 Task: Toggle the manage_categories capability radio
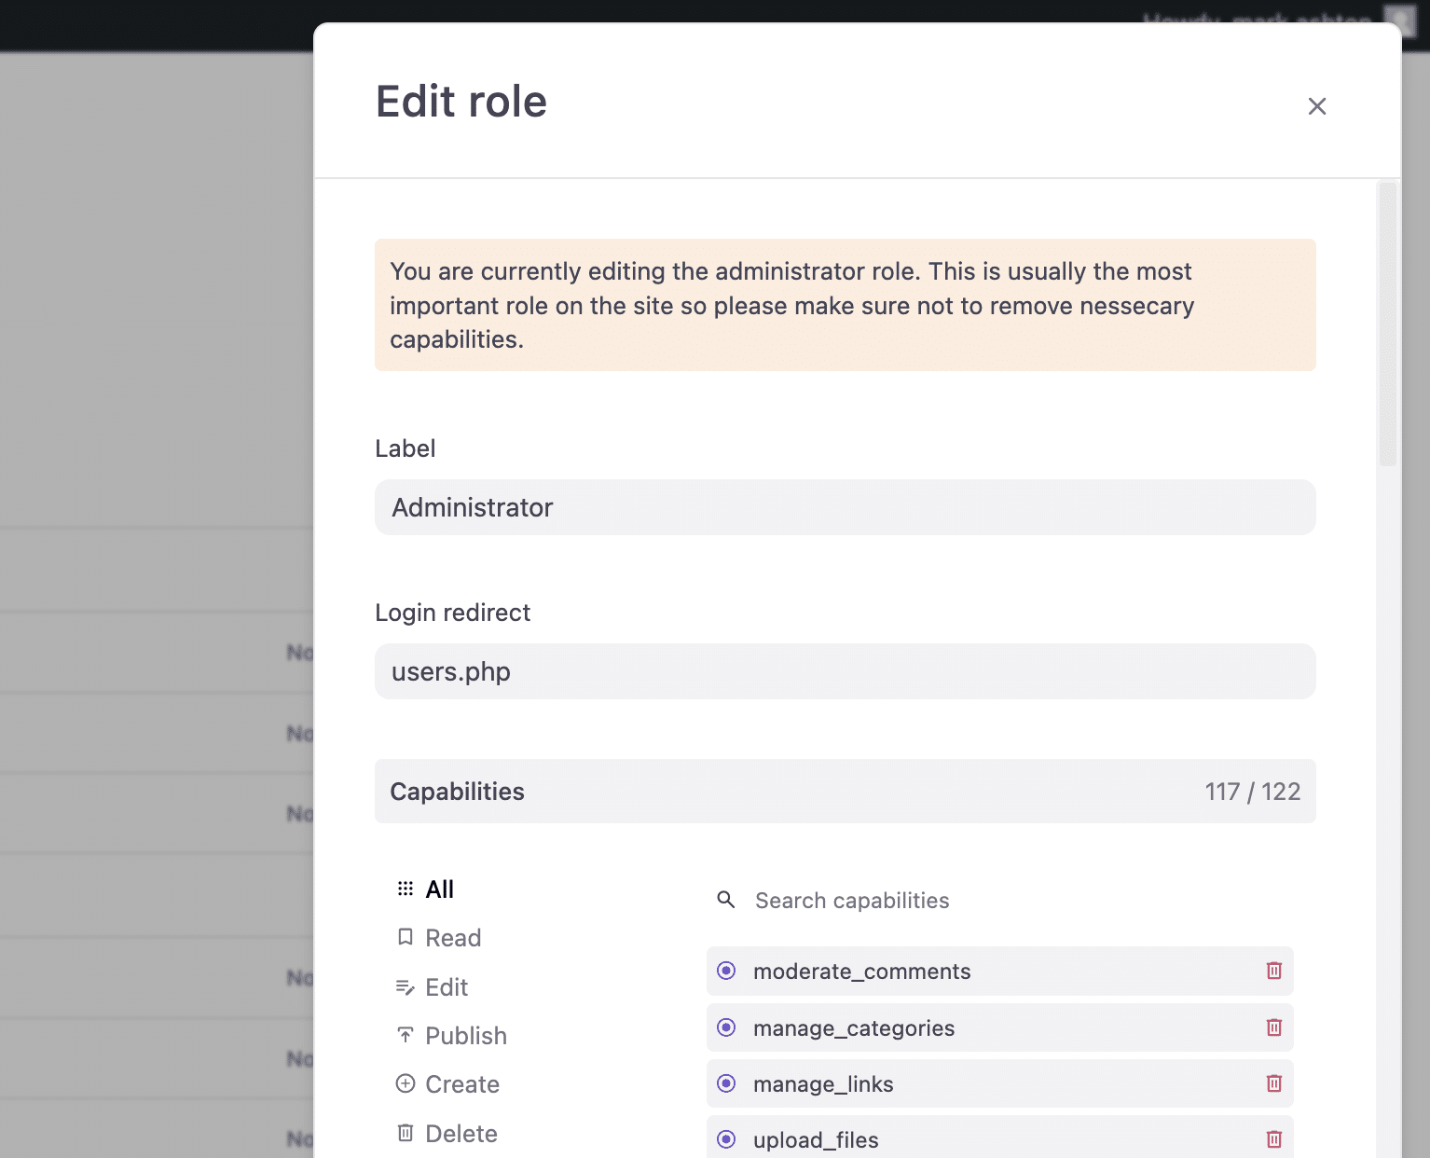point(726,1027)
